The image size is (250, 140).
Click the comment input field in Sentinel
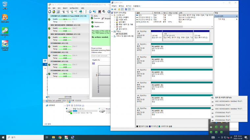[x=101, y=56]
